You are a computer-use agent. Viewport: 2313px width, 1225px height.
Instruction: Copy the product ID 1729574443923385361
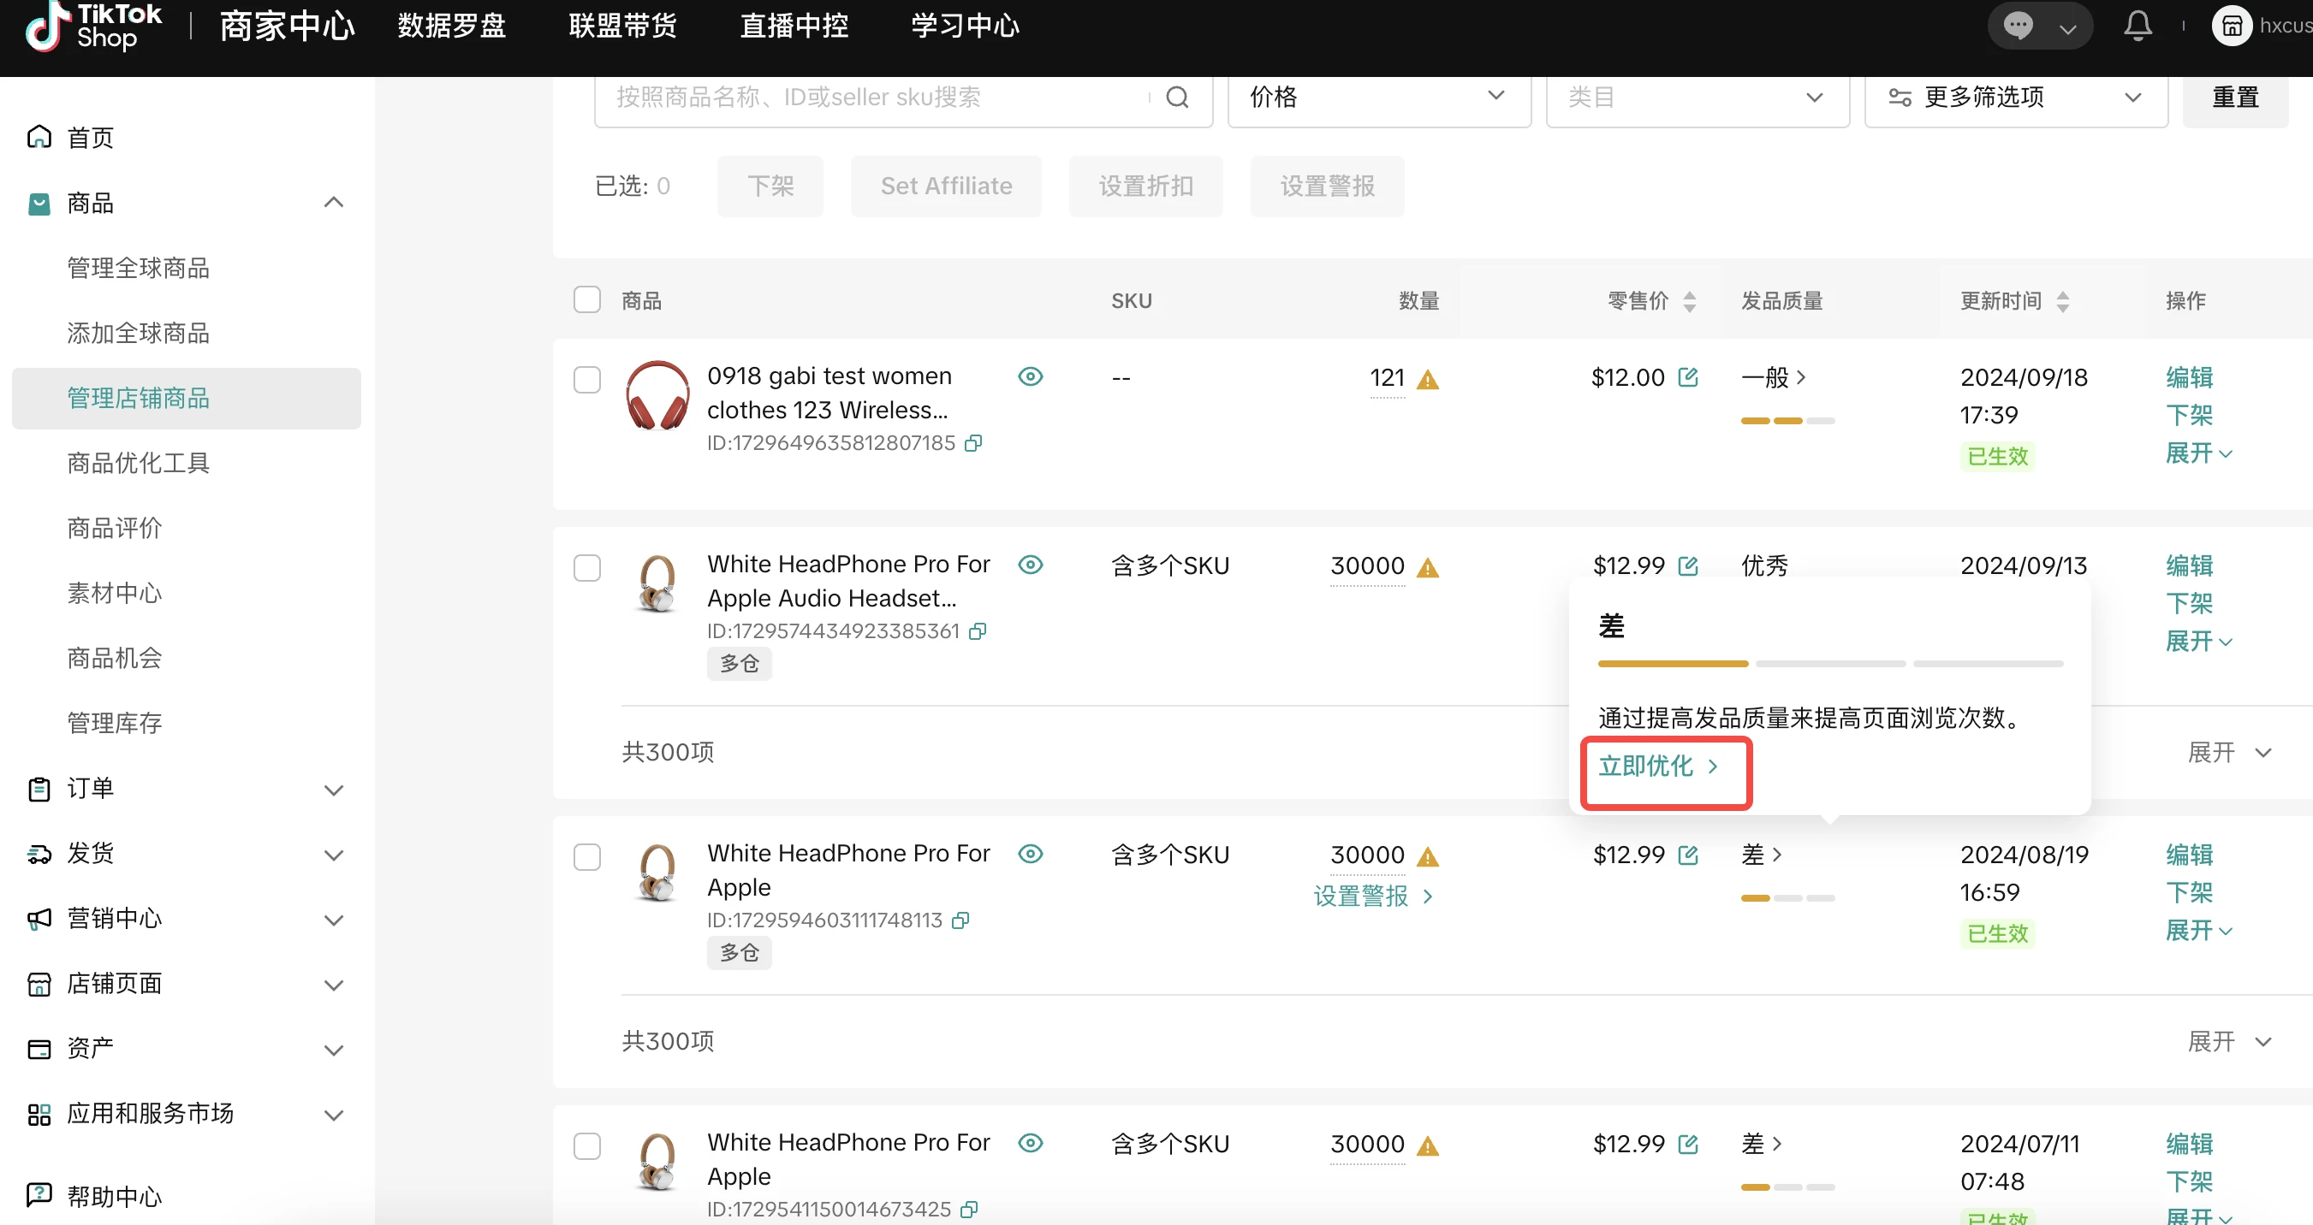coord(977,631)
